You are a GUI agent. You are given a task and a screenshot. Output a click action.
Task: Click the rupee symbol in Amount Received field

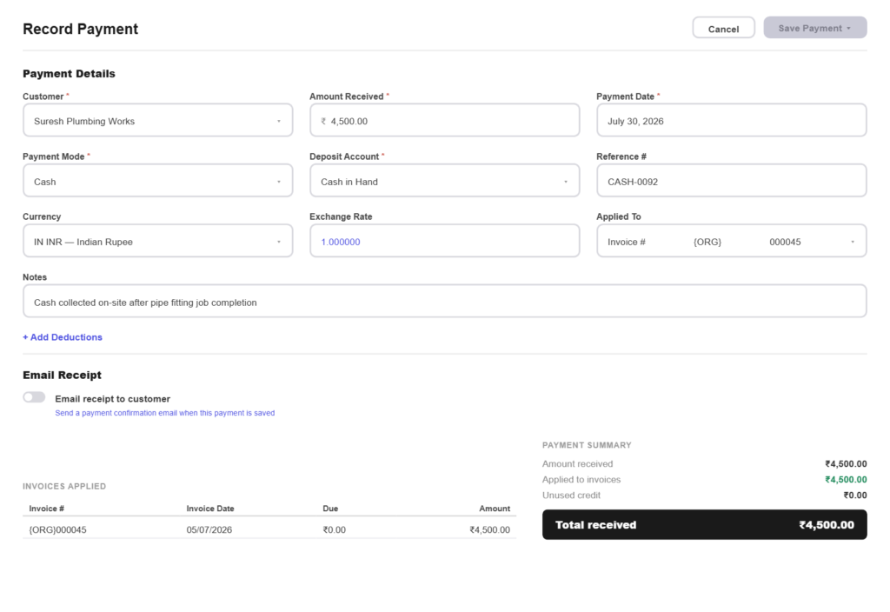tap(323, 121)
